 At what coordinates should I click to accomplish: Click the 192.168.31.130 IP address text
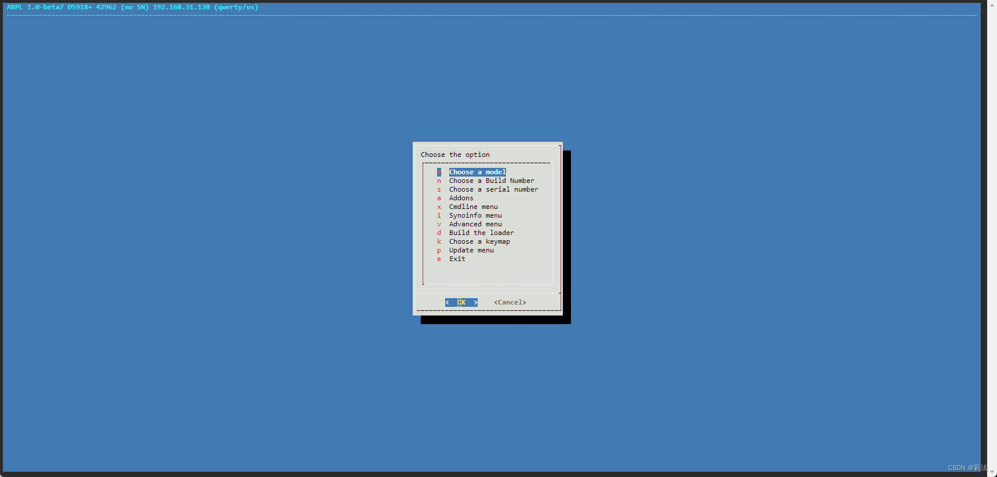pos(181,7)
